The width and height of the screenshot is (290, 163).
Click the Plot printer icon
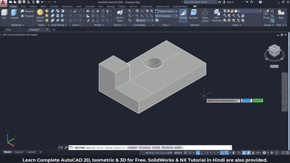coord(38,2)
